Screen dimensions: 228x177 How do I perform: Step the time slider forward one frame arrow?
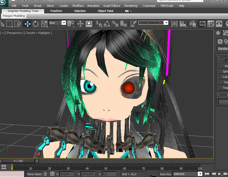pos(37,161)
